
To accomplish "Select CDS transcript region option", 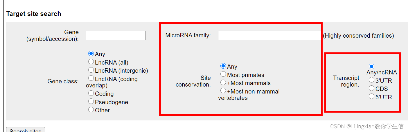I will (372, 88).
